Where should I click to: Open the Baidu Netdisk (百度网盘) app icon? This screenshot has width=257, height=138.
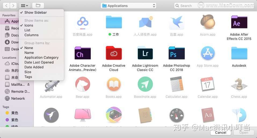(x=83, y=22)
